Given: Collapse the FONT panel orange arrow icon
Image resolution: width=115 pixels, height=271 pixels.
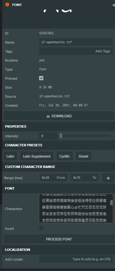Looking at the screenshot, I should (7, 5).
